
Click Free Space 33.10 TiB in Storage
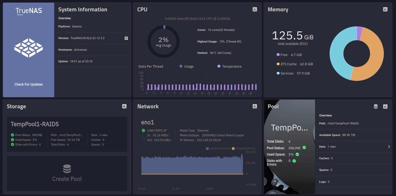tap(65, 140)
